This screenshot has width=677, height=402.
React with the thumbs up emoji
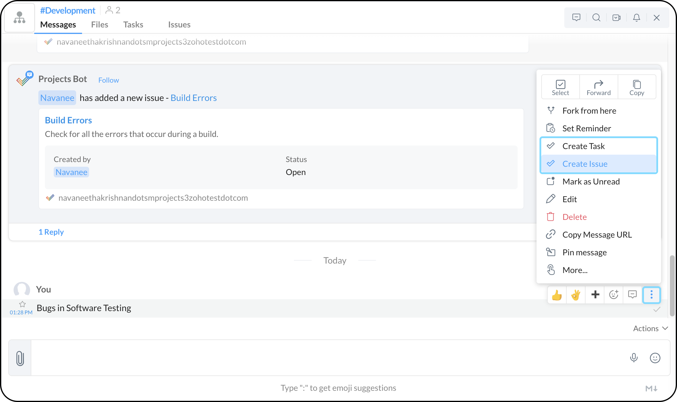(557, 295)
